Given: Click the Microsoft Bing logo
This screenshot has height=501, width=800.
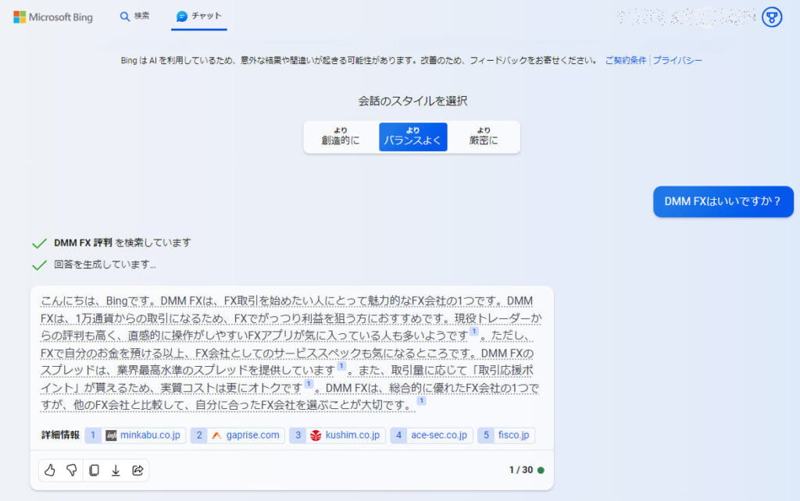Looking at the screenshot, I should click(52, 16).
